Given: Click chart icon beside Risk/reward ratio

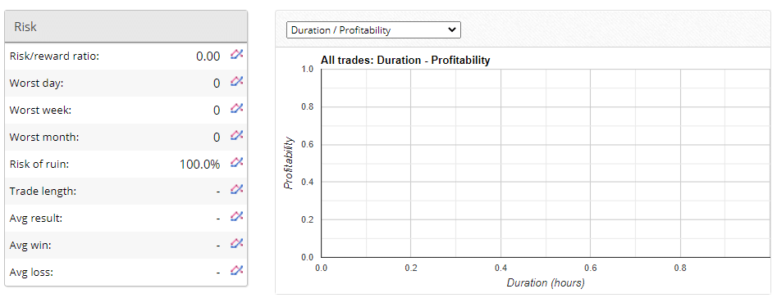Looking at the screenshot, I should coord(237,54).
